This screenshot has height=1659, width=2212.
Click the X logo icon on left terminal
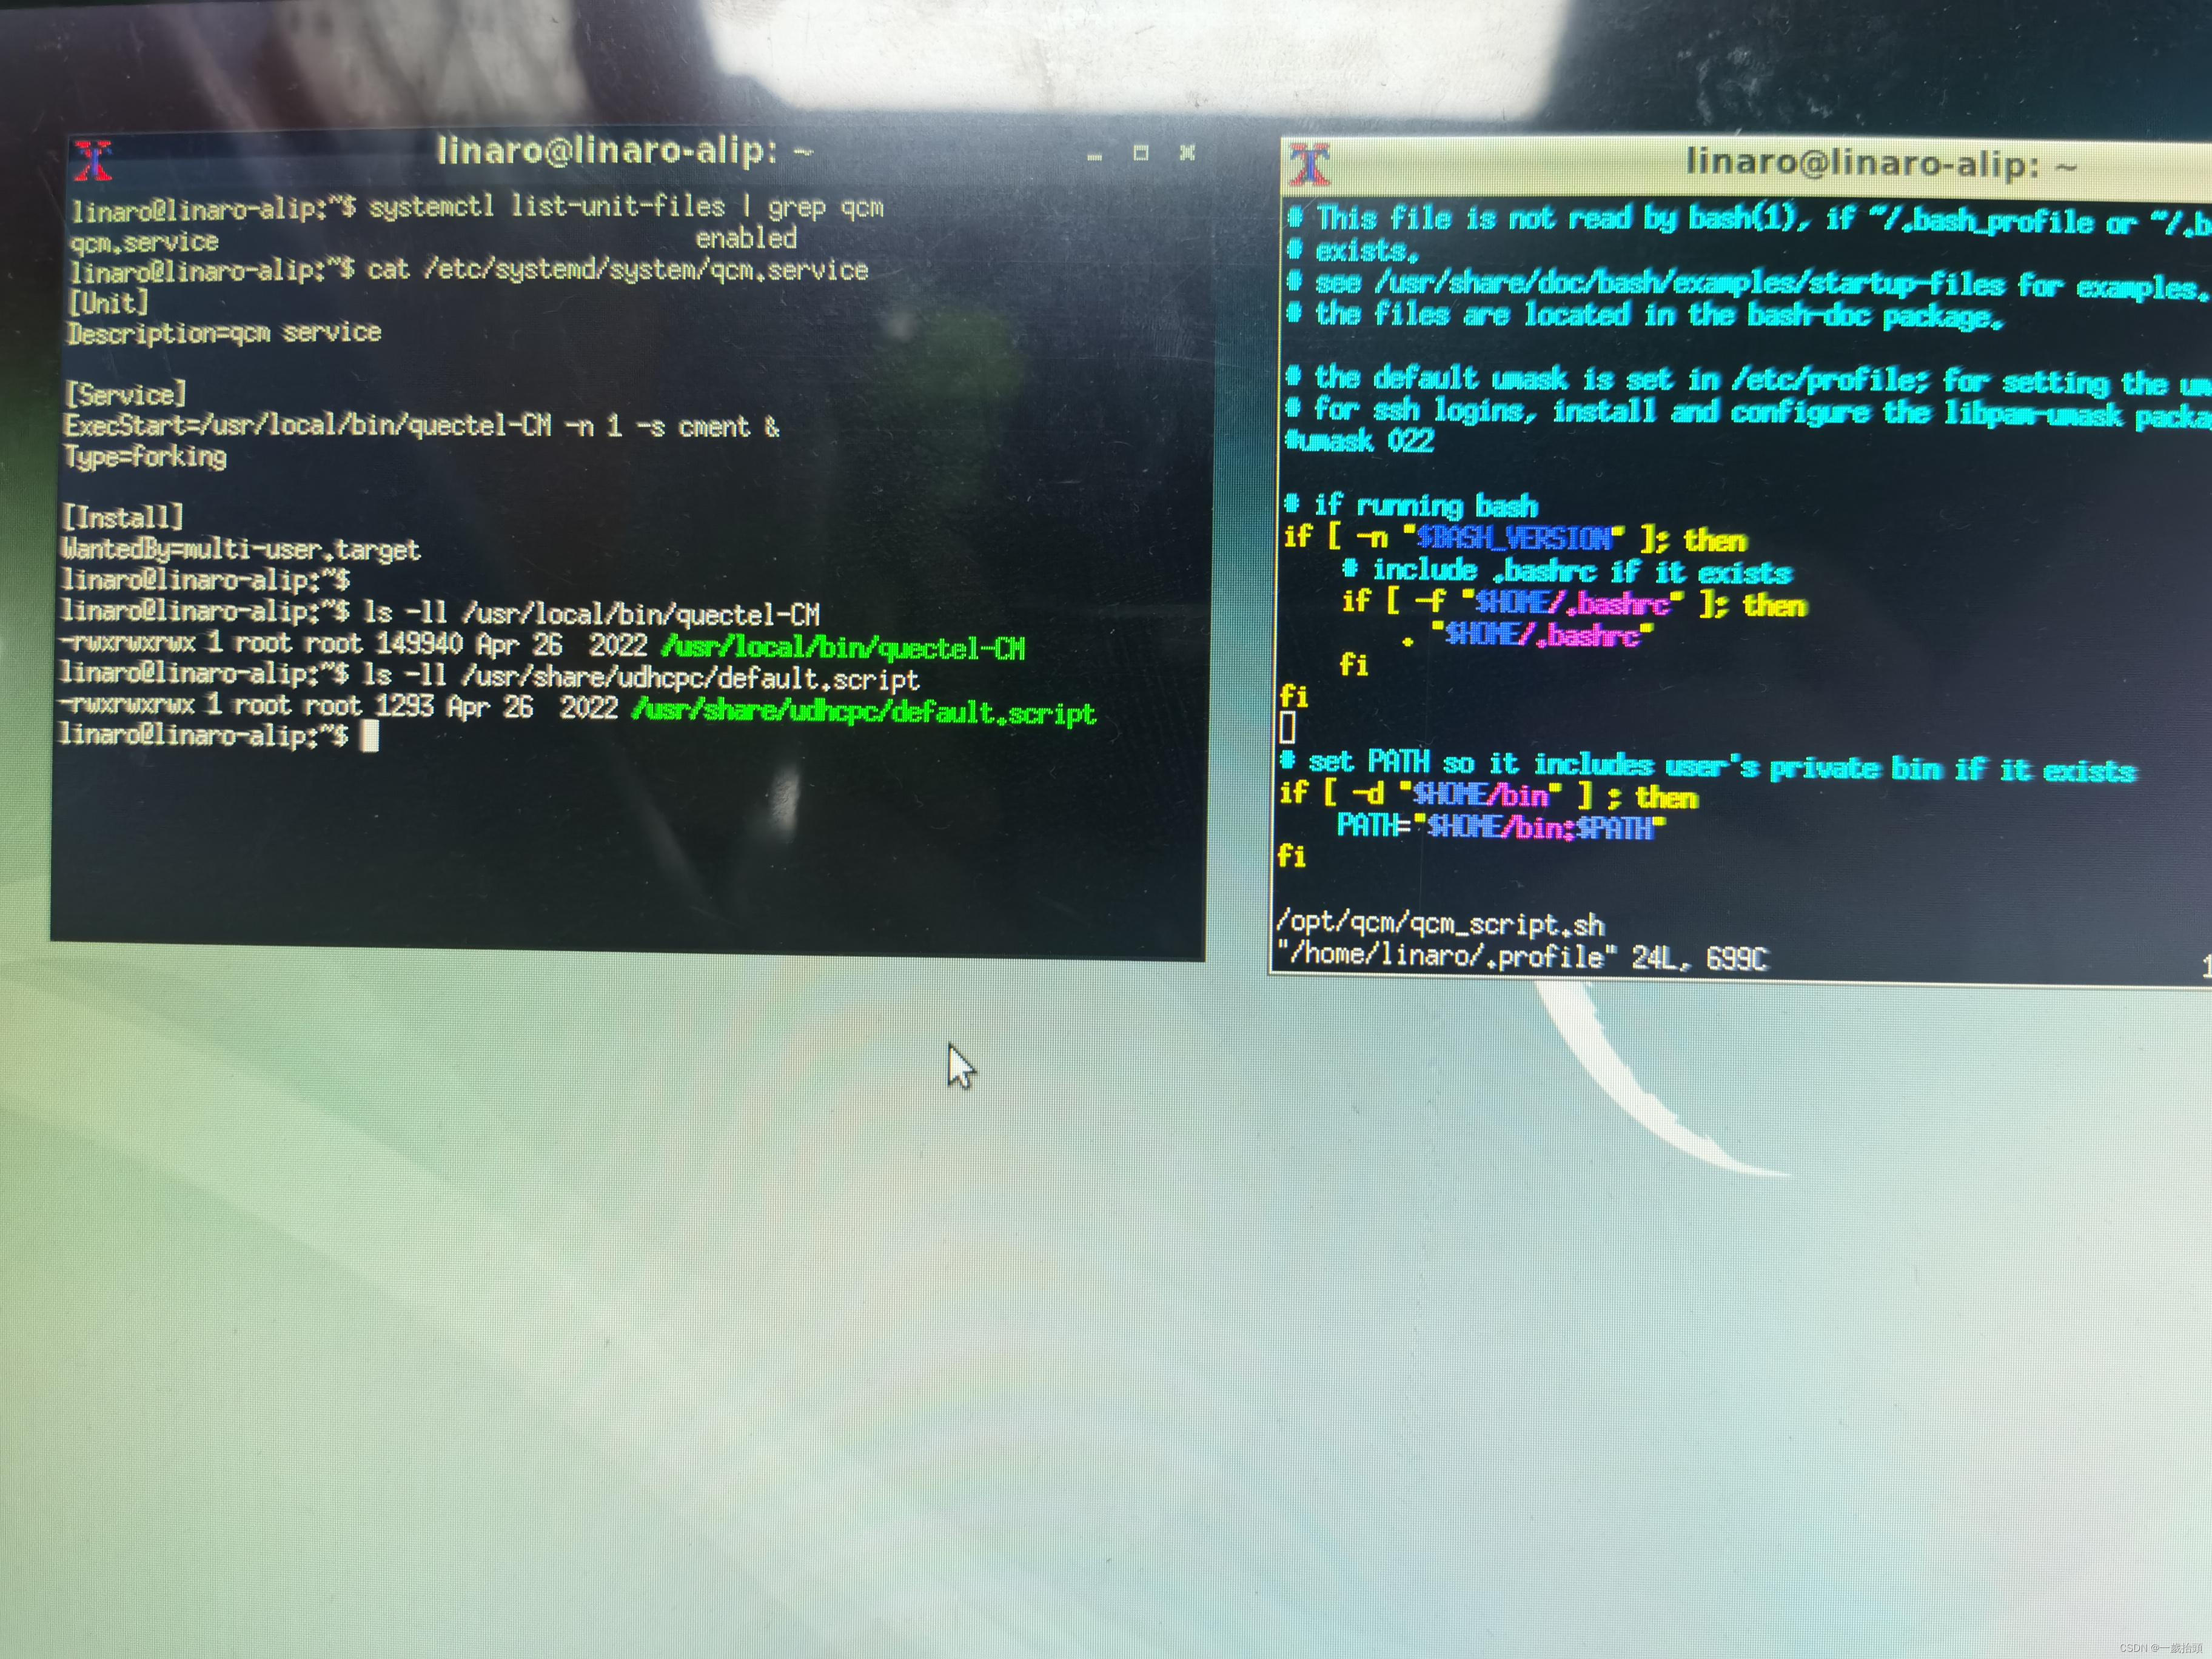(96, 160)
